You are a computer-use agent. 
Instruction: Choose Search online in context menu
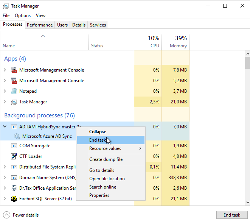point(111,187)
